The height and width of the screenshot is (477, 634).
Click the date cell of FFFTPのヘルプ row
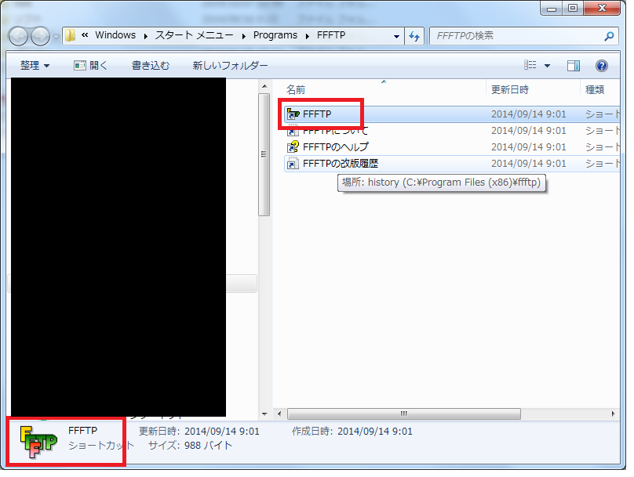pyautogui.click(x=529, y=147)
